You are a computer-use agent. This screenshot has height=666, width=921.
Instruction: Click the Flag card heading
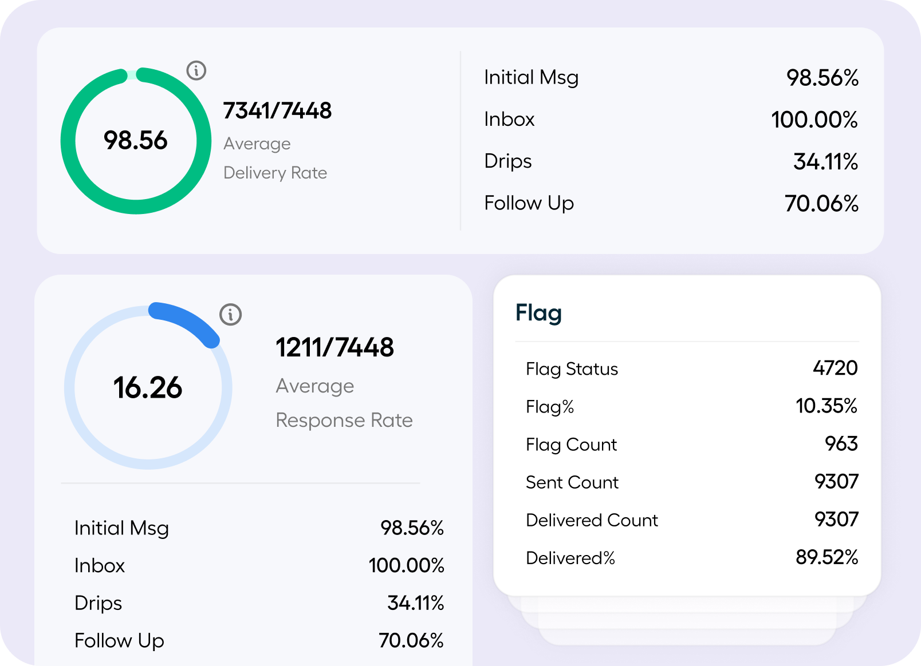click(538, 313)
